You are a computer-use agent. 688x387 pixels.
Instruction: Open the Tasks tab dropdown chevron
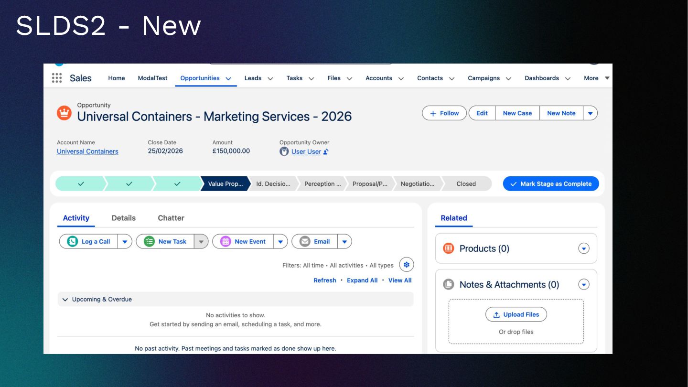311,78
